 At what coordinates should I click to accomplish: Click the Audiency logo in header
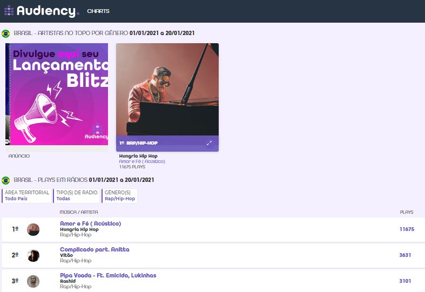click(42, 11)
